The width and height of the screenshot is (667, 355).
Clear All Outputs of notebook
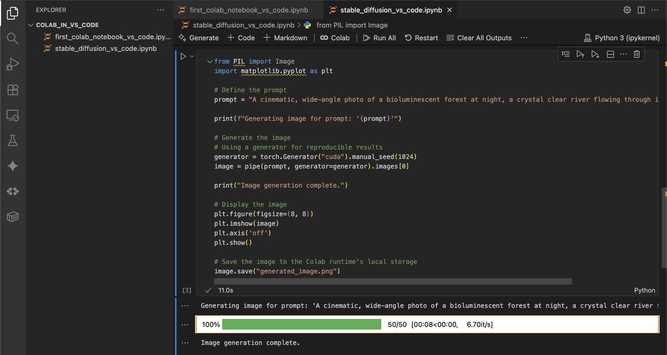(479, 38)
